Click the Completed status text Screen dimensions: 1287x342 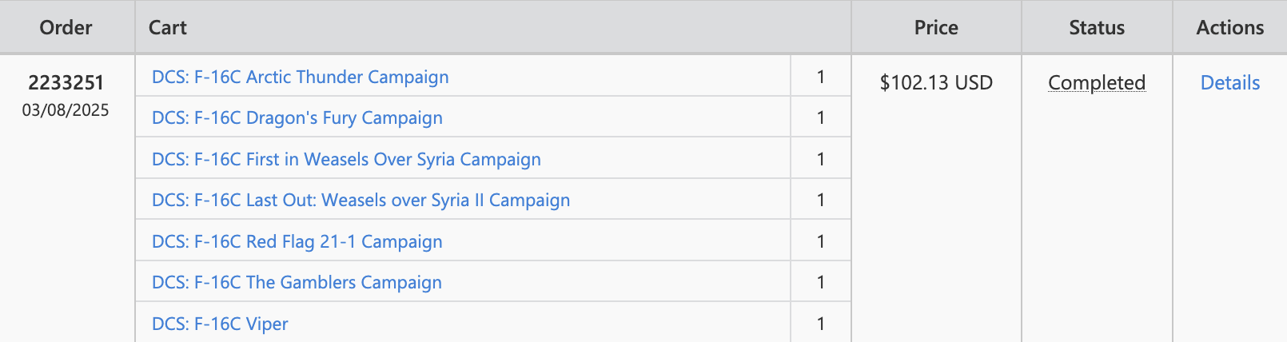(x=1097, y=82)
